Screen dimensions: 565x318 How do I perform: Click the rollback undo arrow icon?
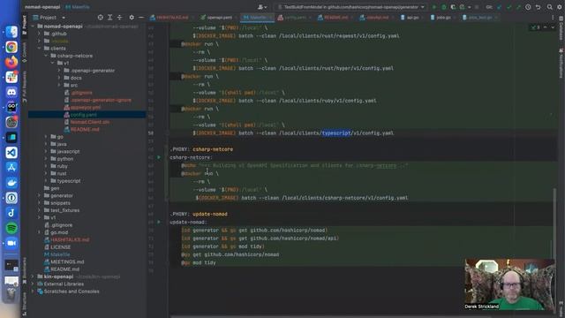tap(538, 7)
